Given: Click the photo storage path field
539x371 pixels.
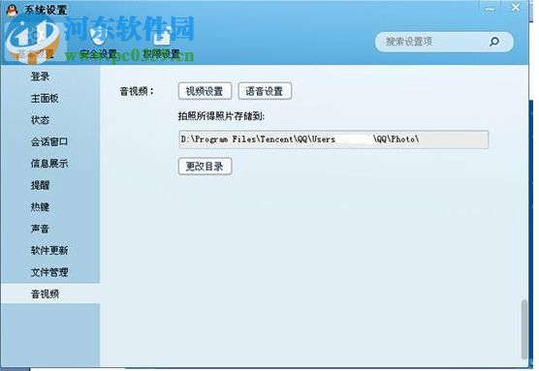Looking at the screenshot, I should pos(333,139).
